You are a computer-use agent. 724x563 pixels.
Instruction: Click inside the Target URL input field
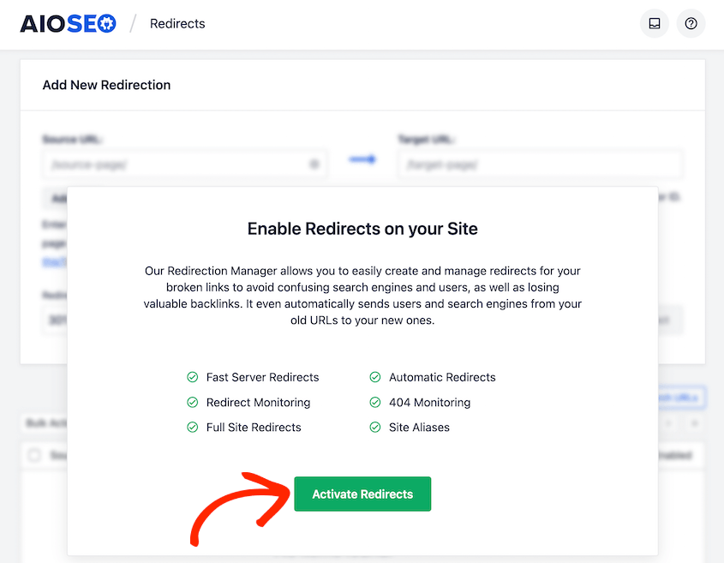click(x=540, y=163)
